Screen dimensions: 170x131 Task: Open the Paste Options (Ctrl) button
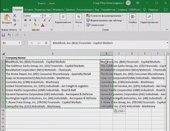(x=120, y=111)
